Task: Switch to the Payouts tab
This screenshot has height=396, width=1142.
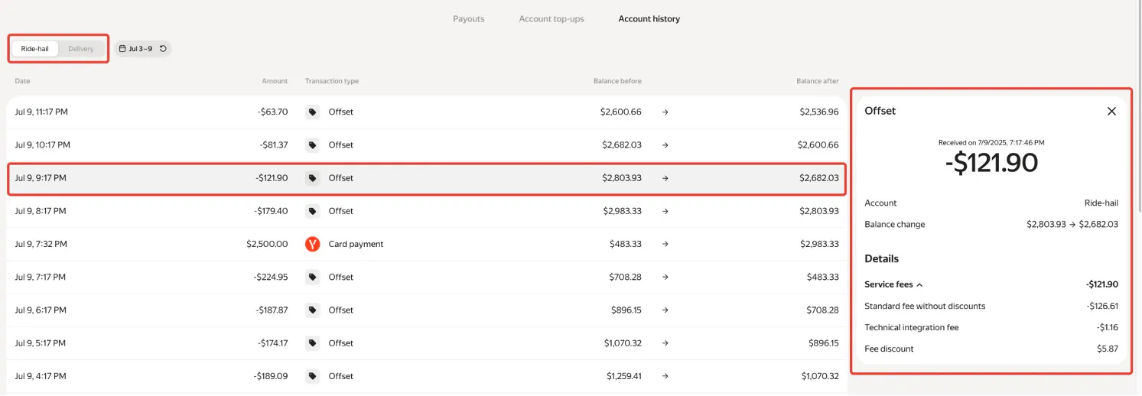Action: coord(468,19)
